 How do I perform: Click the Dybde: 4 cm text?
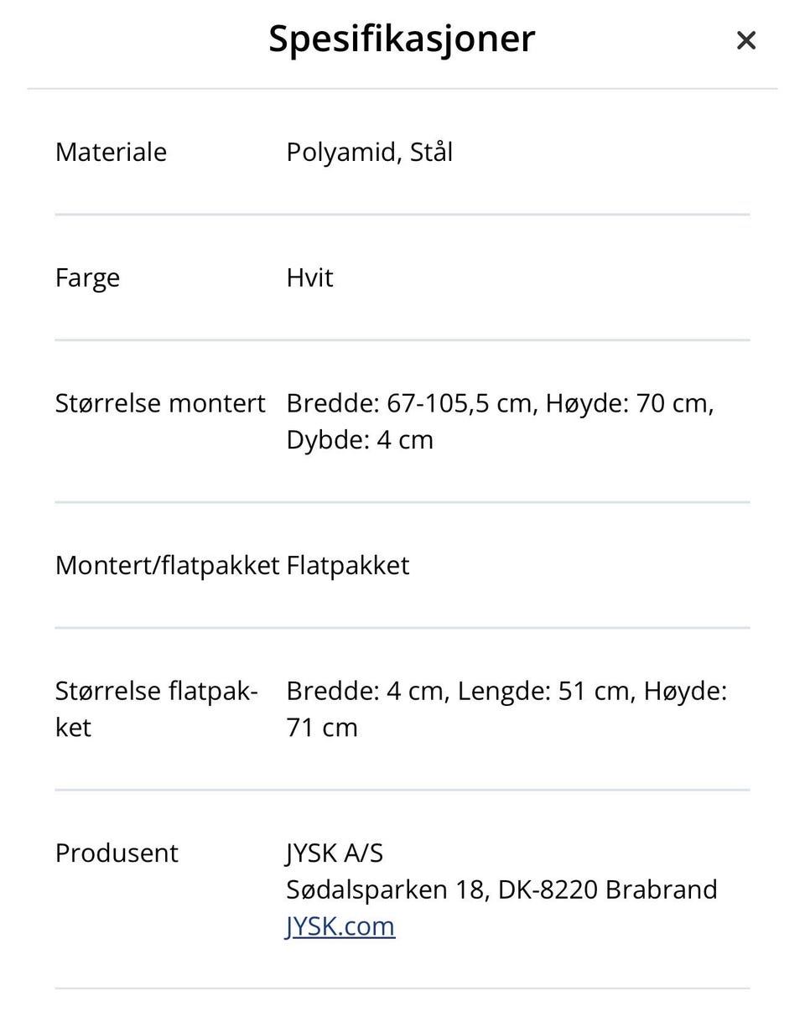click(360, 439)
